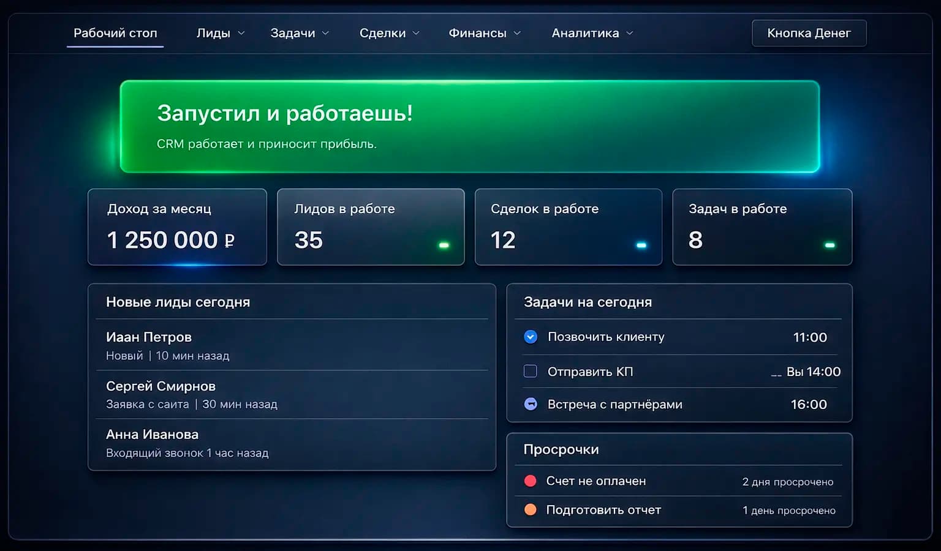Click the 1 день просрочено label
Screen dimensions: 941x551
[x=789, y=511]
